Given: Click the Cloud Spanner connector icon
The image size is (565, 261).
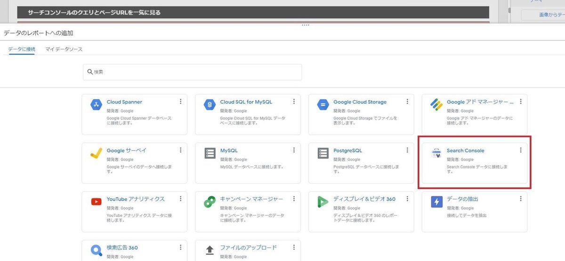Looking at the screenshot, I should pyautogui.click(x=96, y=105).
